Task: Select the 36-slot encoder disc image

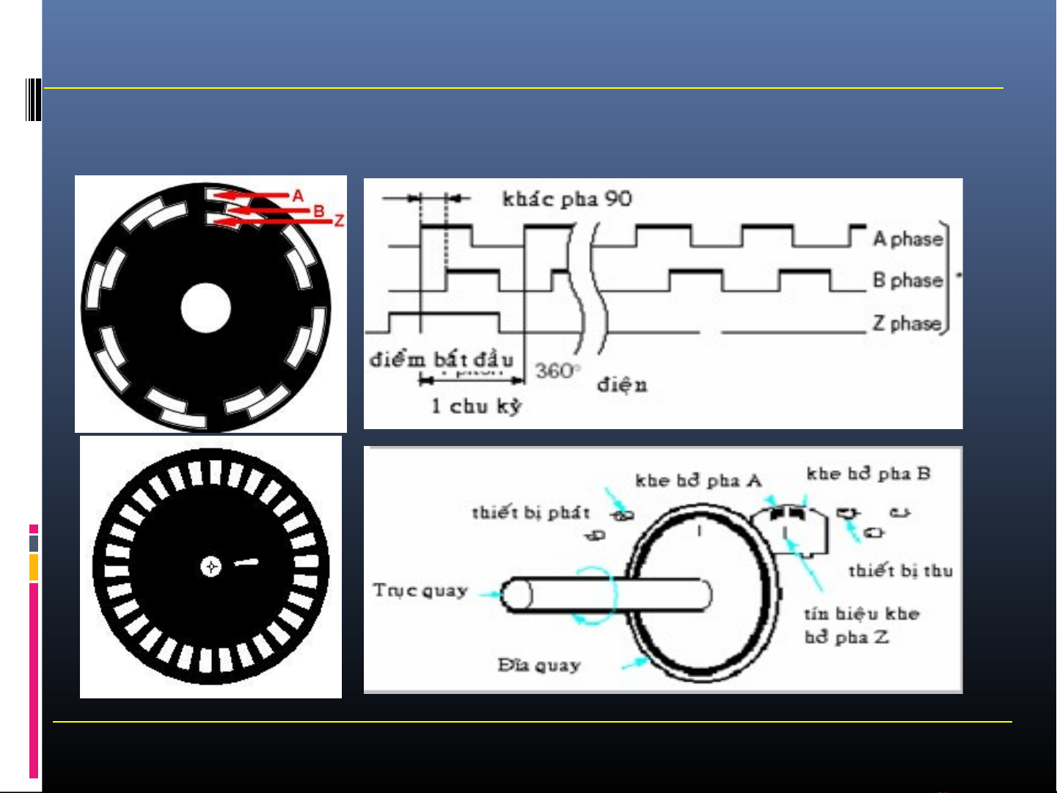Action: [x=211, y=567]
